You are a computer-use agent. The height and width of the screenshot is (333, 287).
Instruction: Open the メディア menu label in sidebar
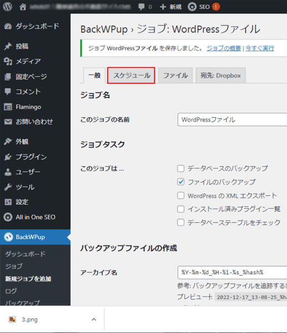coord(28,62)
